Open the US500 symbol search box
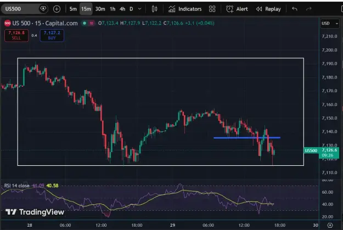Viewport: 343px width, 230px height. pyautogui.click(x=21, y=9)
